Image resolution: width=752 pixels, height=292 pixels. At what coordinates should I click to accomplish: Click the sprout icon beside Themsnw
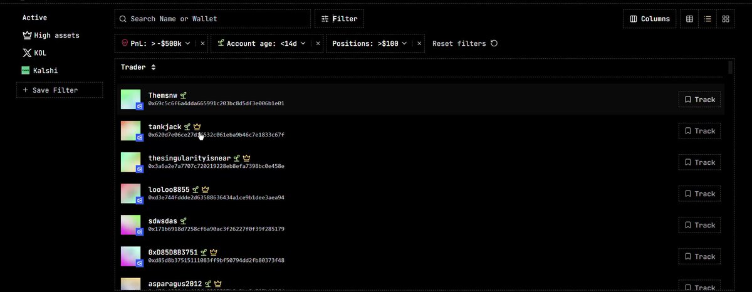[x=184, y=95]
